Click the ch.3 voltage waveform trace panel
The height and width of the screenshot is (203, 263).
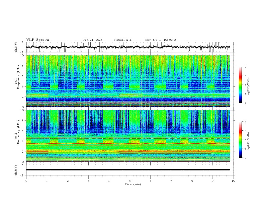pyautogui.click(x=130, y=170)
